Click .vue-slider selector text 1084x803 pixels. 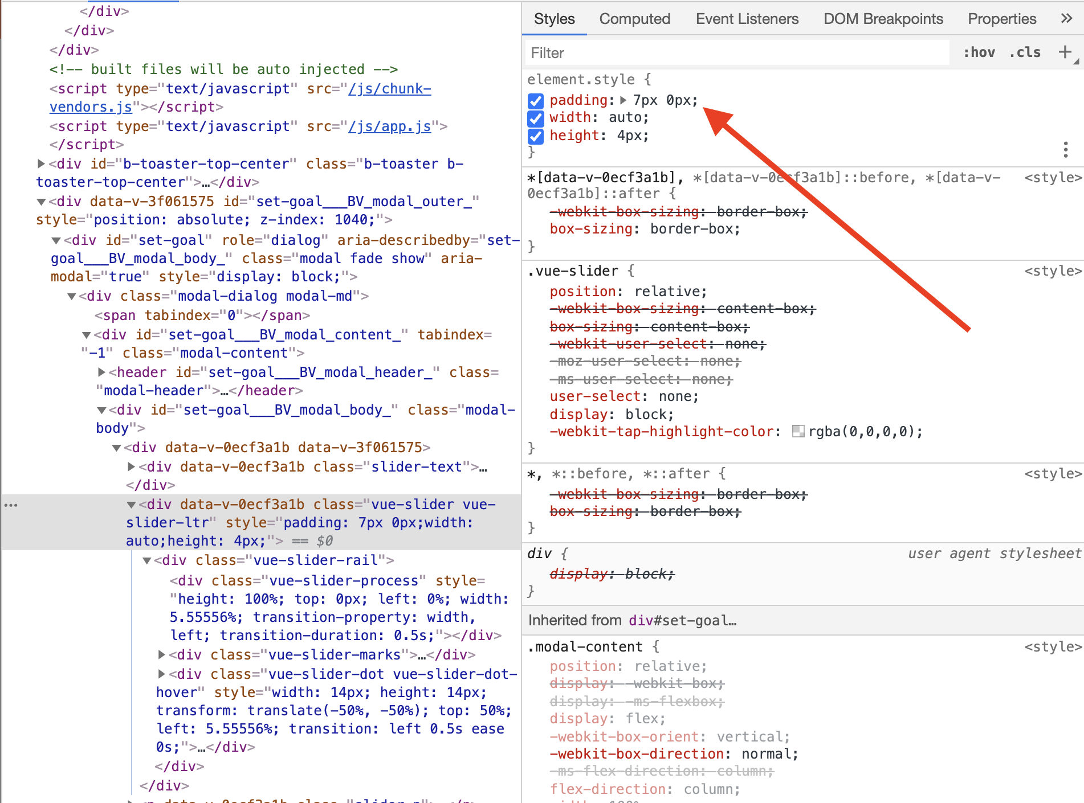573,271
